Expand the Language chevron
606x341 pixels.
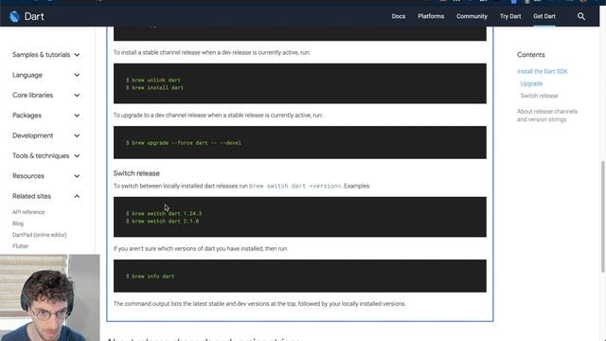pos(77,75)
